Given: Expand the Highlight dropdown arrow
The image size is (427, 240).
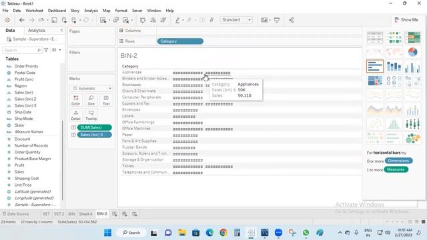Looking at the screenshot, I should coord(183,20).
